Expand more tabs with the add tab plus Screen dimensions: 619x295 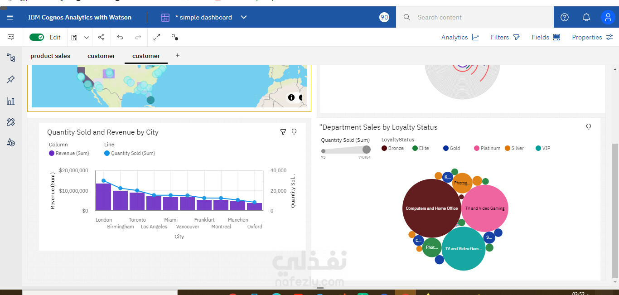click(x=177, y=55)
